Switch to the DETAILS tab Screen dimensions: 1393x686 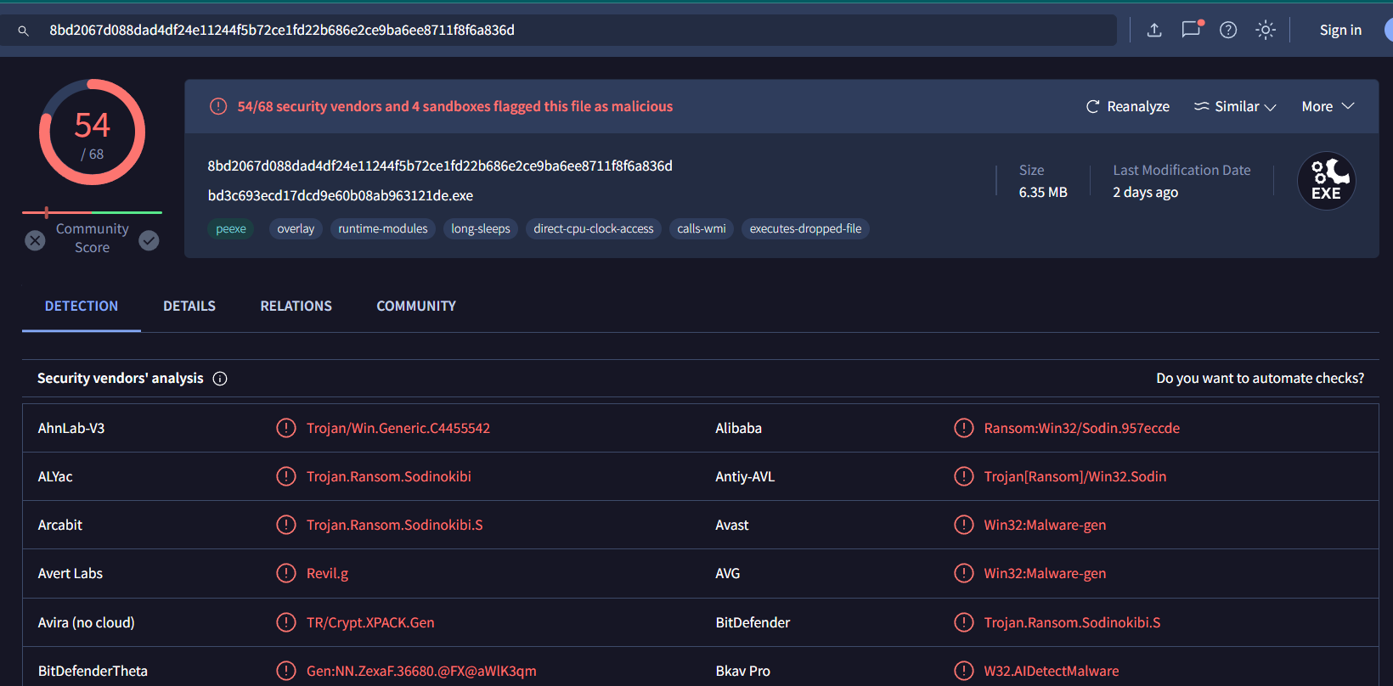click(189, 306)
